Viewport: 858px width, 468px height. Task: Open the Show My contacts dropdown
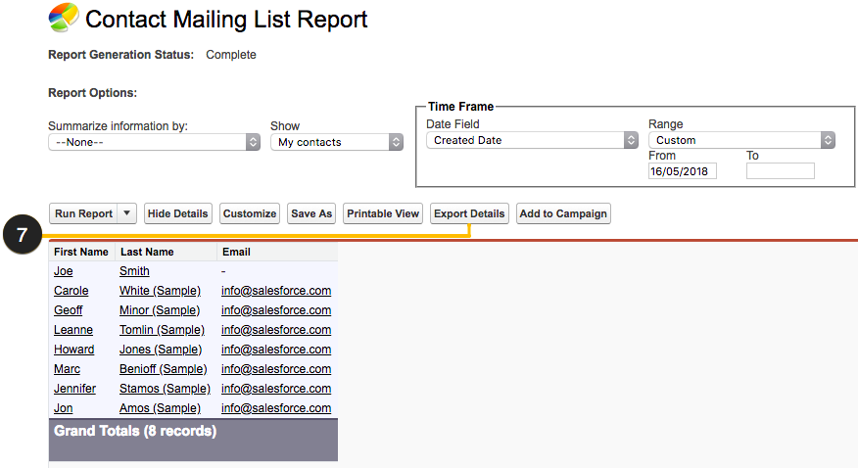click(337, 142)
